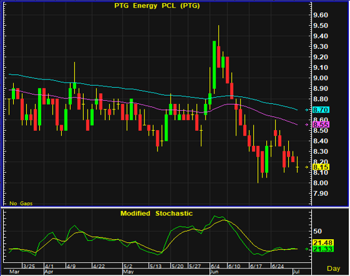Image resolution: width=350 pixels, height=276 pixels.
Task: Click the magenta arrow marker beside 8.55
Action: tap(307, 125)
